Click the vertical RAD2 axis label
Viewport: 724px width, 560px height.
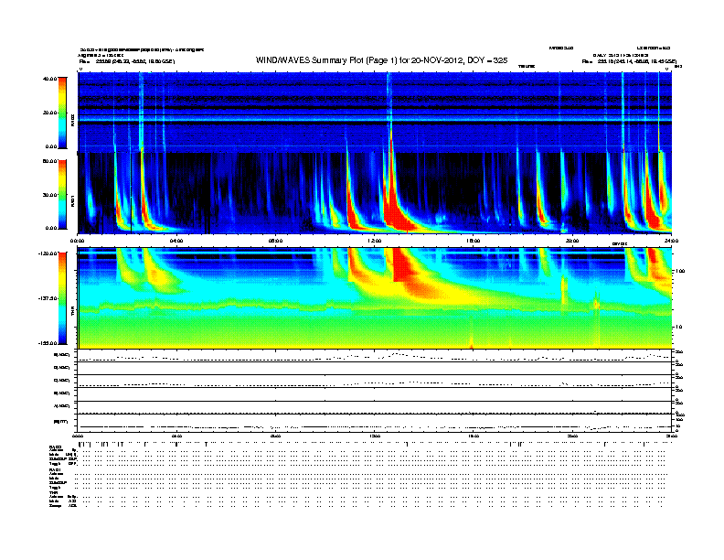pos(72,121)
